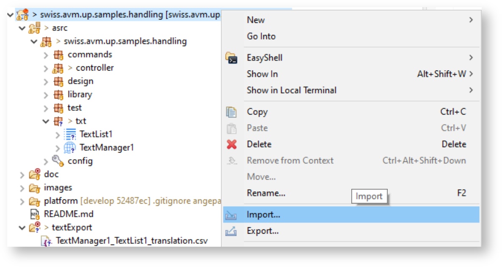Click the Export tray icon
Viewport: 502px width, 267px height.
tap(231, 231)
